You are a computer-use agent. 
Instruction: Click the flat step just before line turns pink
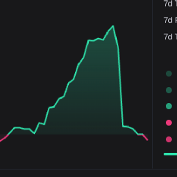[140, 134]
